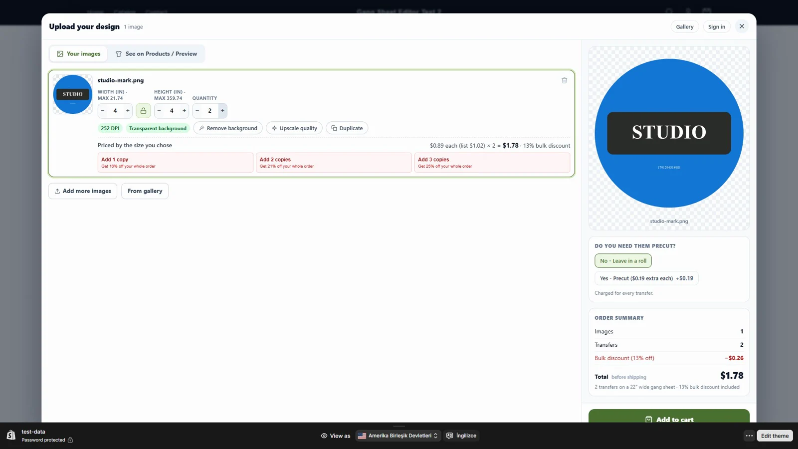Open the Amerika Birleşik Devletleri country dropdown

coord(398,436)
